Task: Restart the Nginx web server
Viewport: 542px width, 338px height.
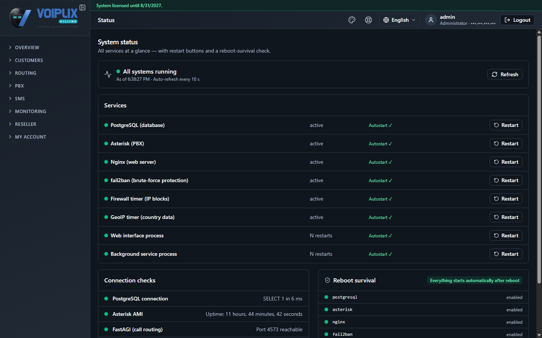Action: coord(506,162)
